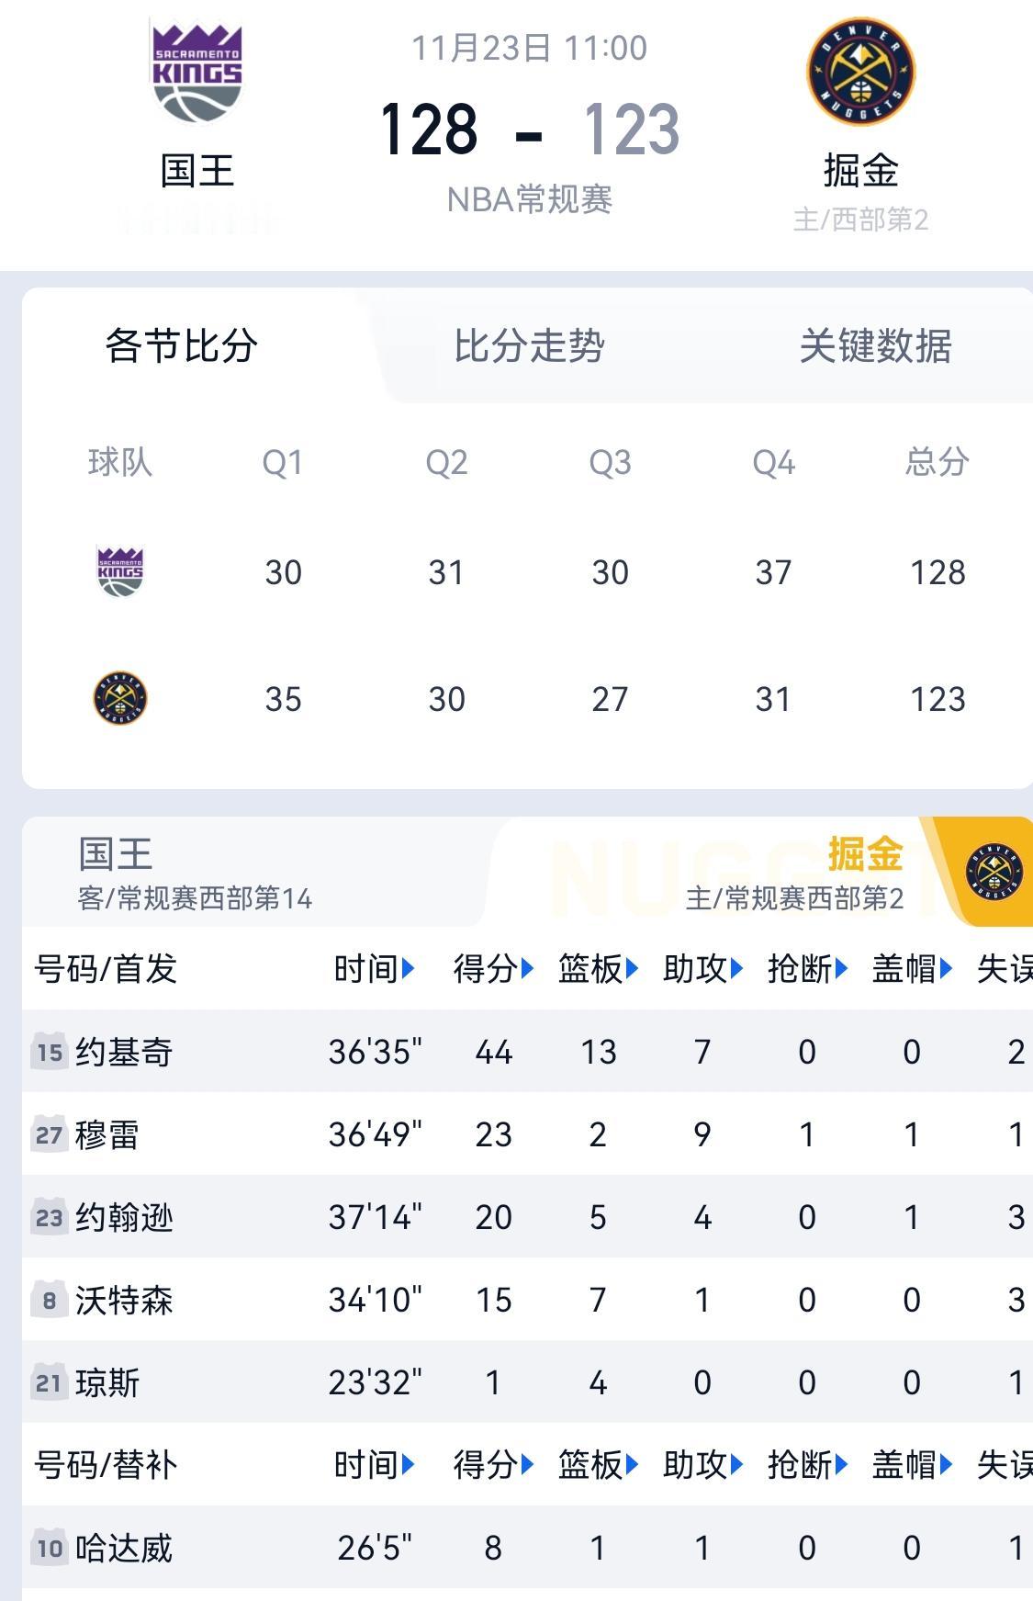This screenshot has height=1601, width=1033.
Task: Tap jersey number 15 badge for 约基奇
Action: click(x=50, y=1052)
